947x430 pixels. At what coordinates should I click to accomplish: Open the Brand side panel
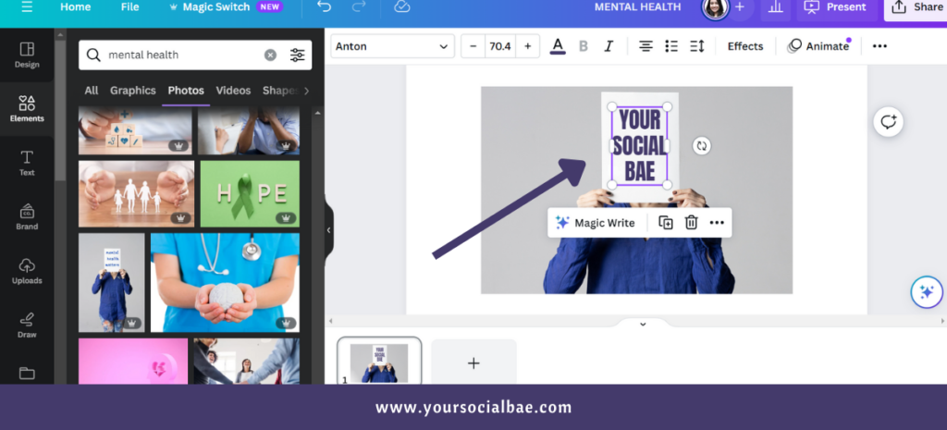[x=27, y=217]
